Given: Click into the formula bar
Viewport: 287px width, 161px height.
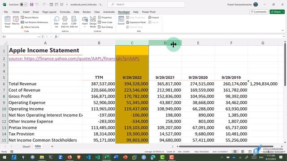Looking at the screenshot, I should (x=170, y=37).
